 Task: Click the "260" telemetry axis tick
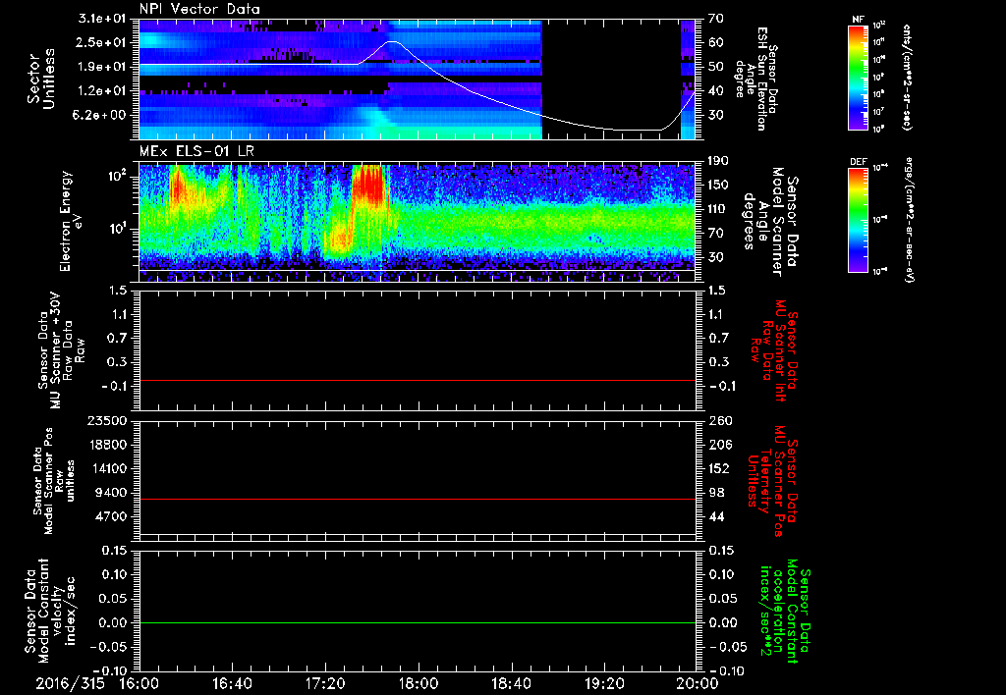coord(720,421)
